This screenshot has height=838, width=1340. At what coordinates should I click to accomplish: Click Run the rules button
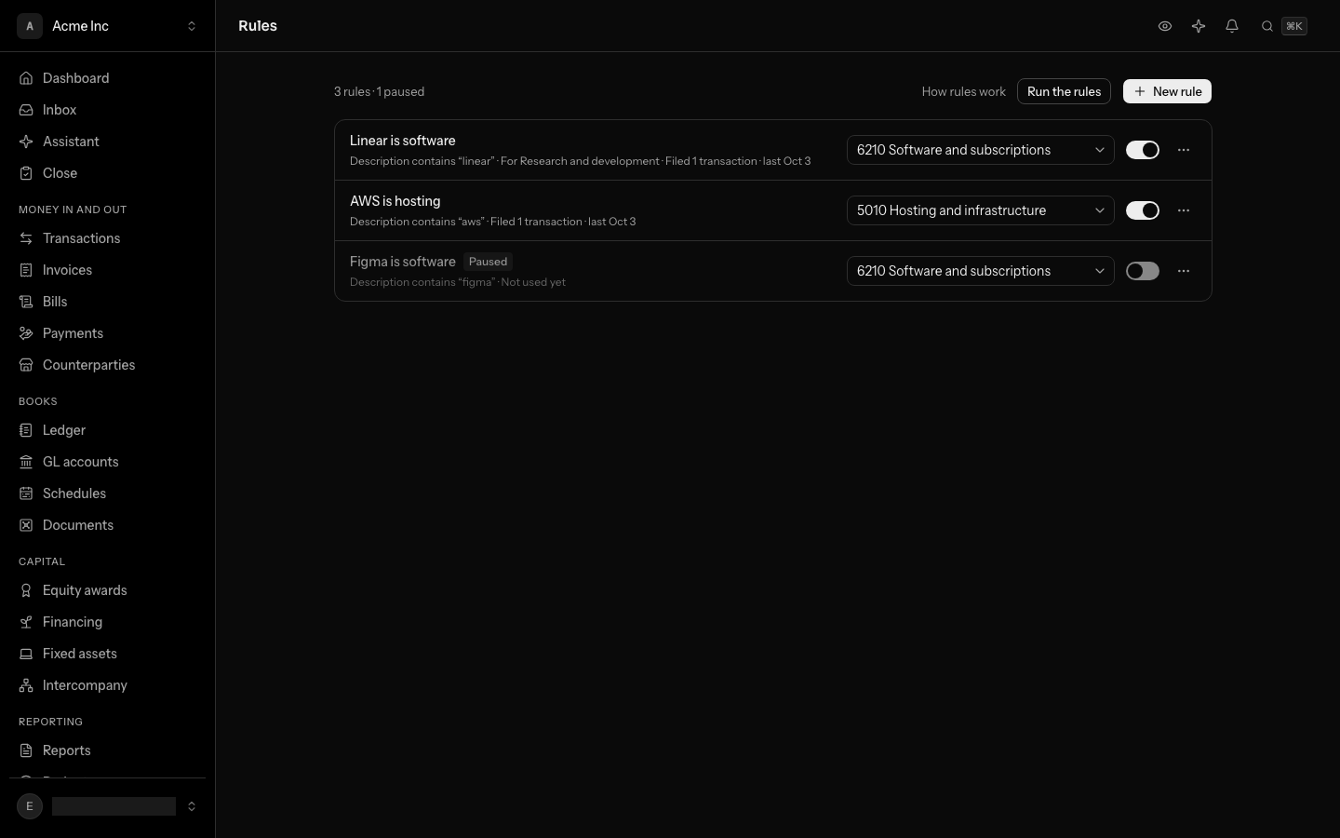click(x=1064, y=91)
